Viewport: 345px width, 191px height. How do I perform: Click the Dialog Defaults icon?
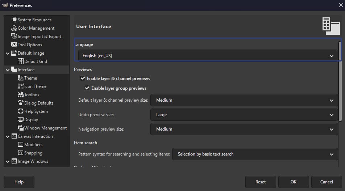21,103
